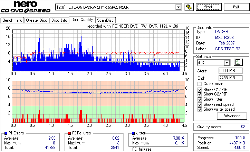
Task: Click Jitter average value 7.38 %
Action: tap(179, 138)
